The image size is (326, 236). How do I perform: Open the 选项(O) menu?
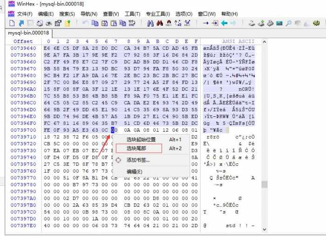[x=184, y=14]
